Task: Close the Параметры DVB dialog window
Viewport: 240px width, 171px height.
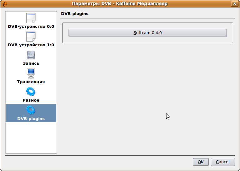Action: pos(234,4)
